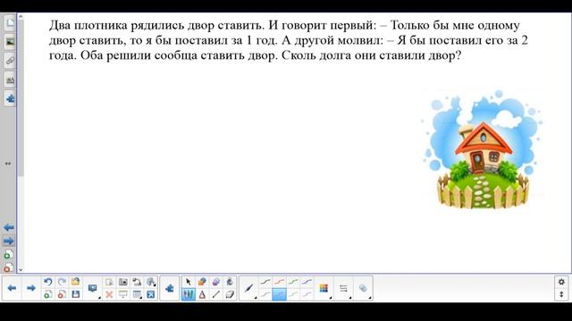Viewport: 572px width, 321px height.
Task: Go to previous page in left sidebar
Action: click(9, 227)
